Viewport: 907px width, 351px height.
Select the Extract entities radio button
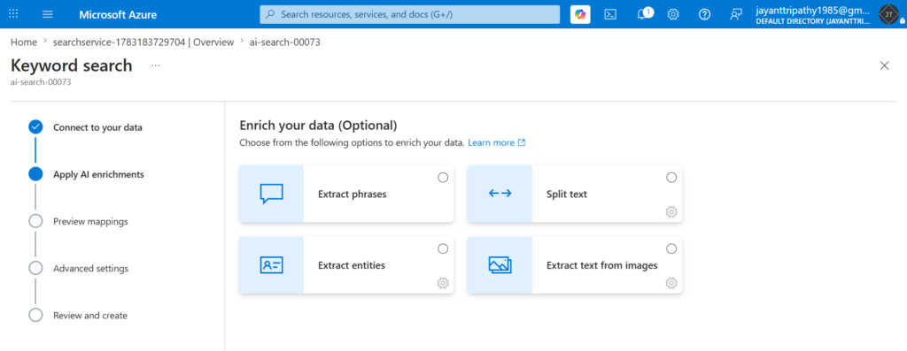(443, 248)
